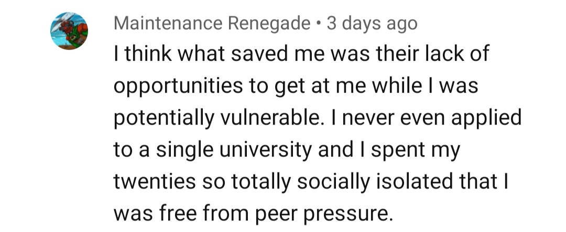Open Maintenance Renegade's profile avatar
Image resolution: width=566 pixels, height=232 pixels.
[x=69, y=31]
